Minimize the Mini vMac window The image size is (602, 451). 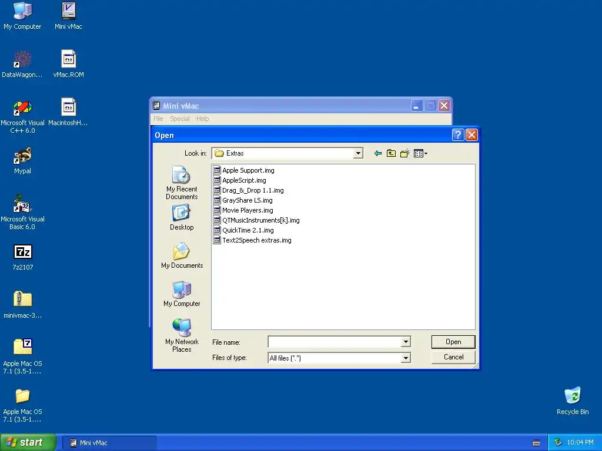(417, 106)
